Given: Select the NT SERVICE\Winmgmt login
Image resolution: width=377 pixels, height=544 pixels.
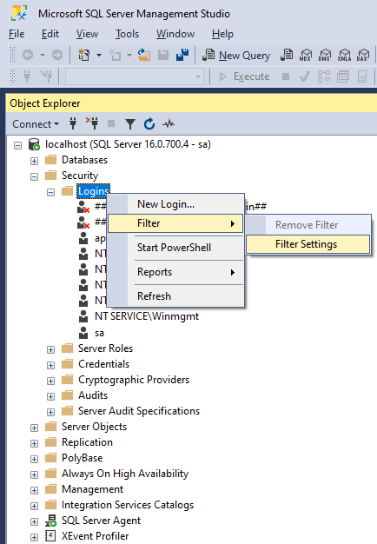Looking at the screenshot, I should 147,316.
